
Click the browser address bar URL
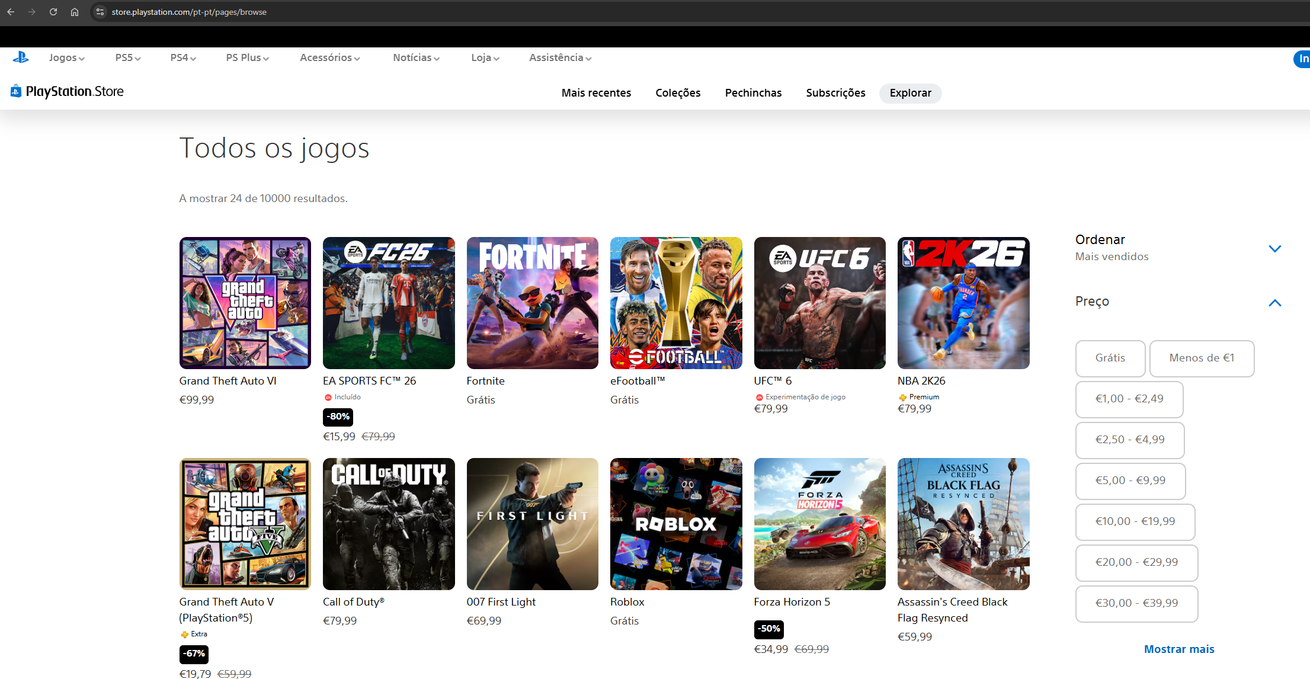click(x=189, y=12)
